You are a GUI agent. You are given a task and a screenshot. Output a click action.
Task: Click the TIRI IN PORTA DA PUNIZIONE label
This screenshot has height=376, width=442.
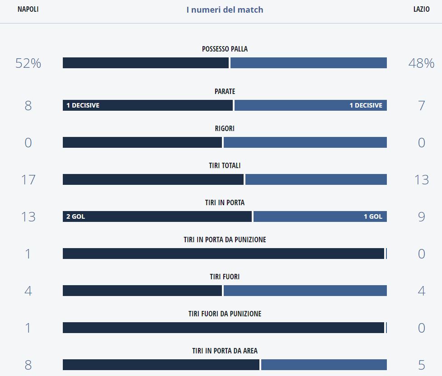pyautogui.click(x=225, y=240)
